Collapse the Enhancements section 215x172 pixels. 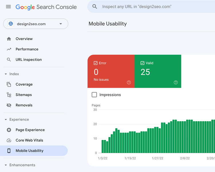tap(6, 165)
